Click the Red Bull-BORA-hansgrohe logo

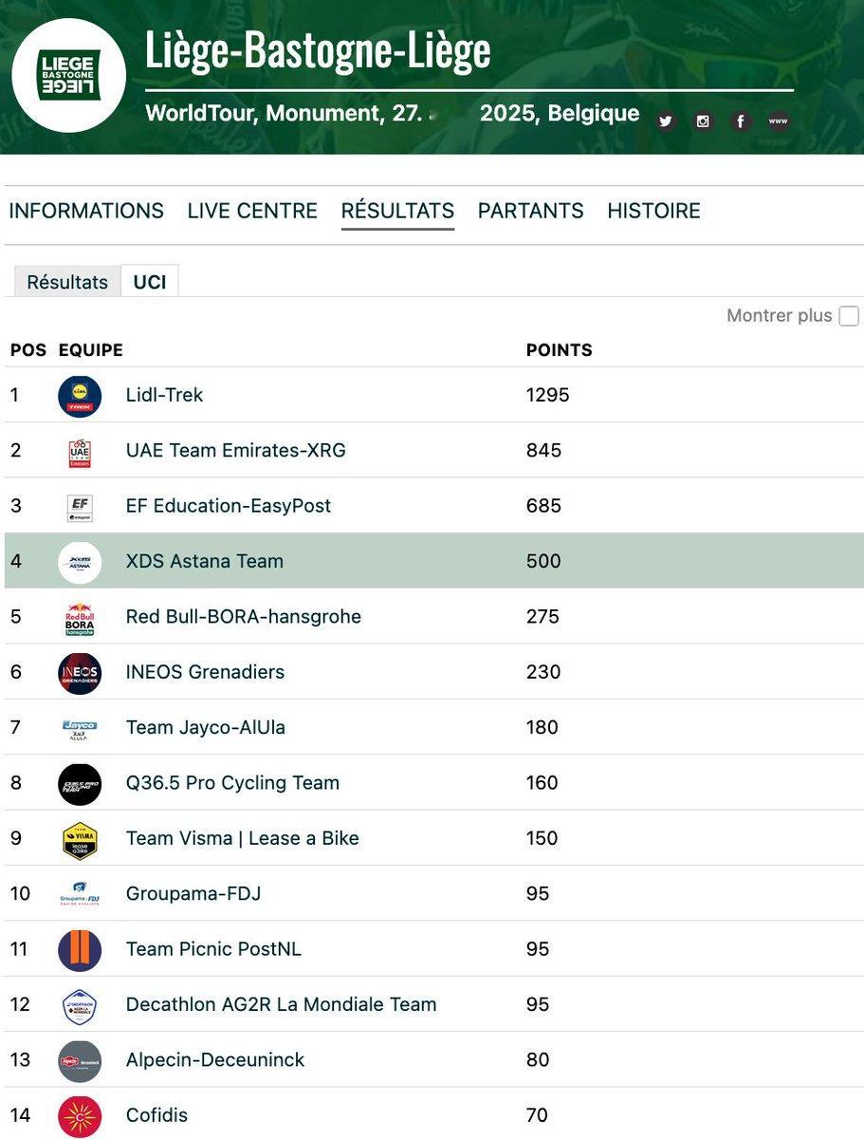(80, 618)
